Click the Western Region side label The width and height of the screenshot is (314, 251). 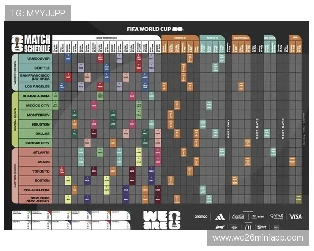click(x=15, y=72)
